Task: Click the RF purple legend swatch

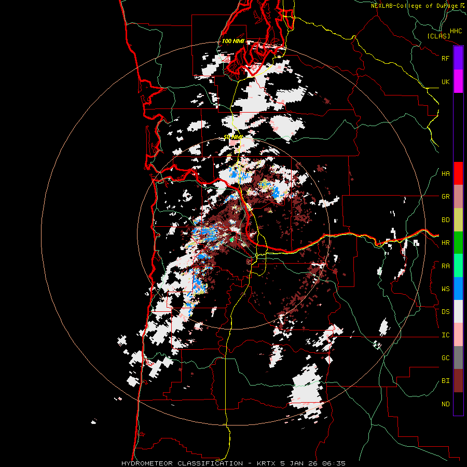Action: click(458, 58)
